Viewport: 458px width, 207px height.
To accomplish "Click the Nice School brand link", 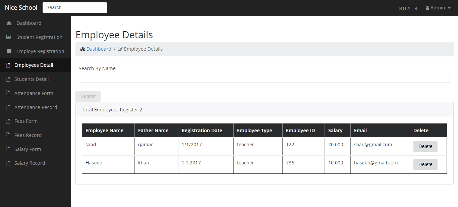I will 21,8.
